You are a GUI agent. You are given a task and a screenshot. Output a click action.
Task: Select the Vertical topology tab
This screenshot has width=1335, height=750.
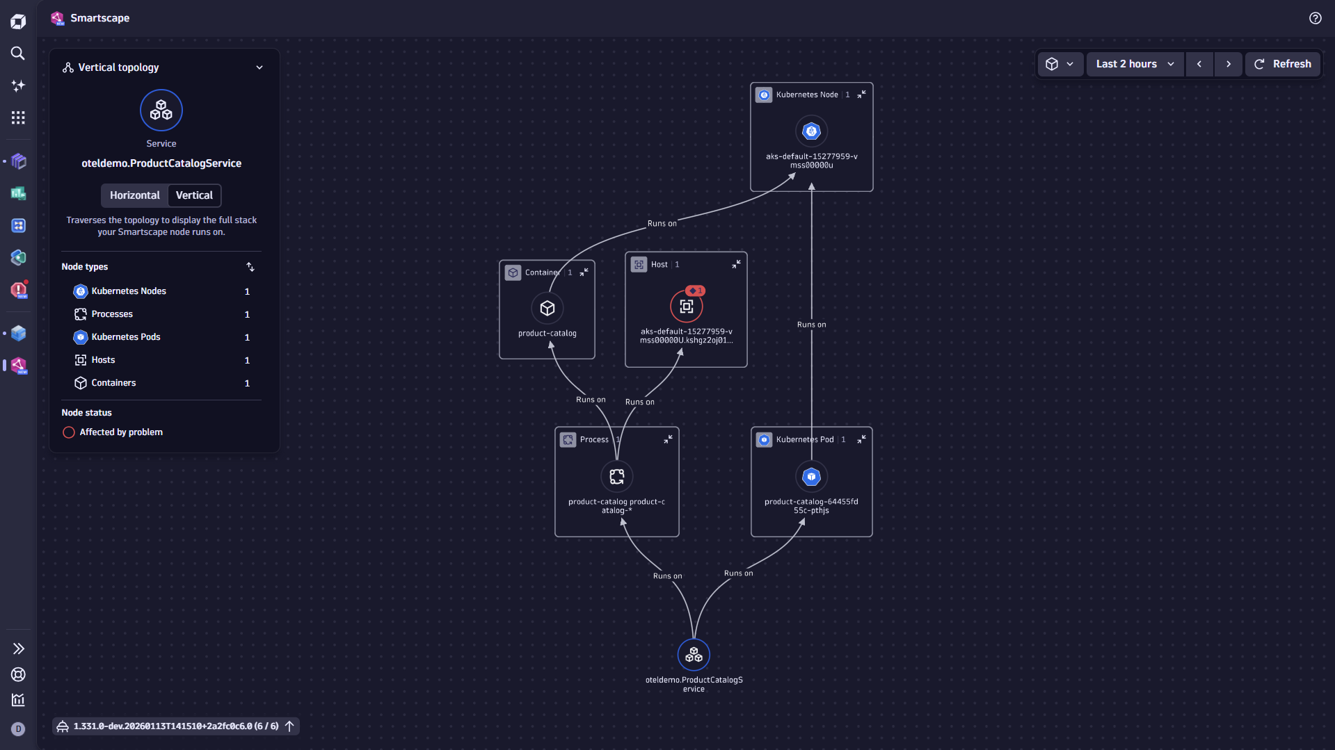(194, 195)
